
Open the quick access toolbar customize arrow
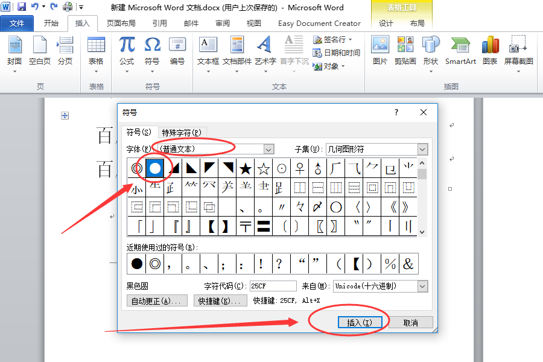[x=81, y=7]
